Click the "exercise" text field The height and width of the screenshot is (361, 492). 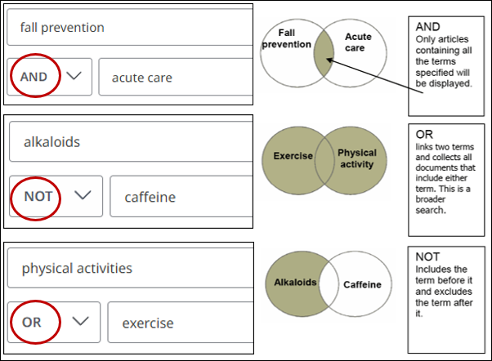tap(178, 323)
